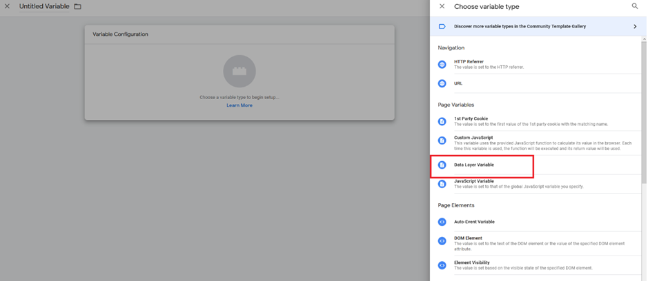Click the Data Layer Variable icon
This screenshot has height=281, width=648.
tap(442, 165)
